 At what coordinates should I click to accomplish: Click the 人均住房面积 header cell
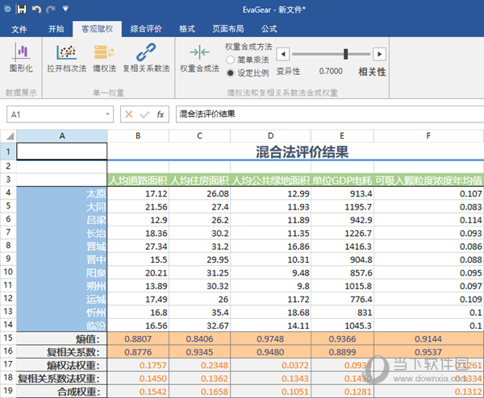199,180
